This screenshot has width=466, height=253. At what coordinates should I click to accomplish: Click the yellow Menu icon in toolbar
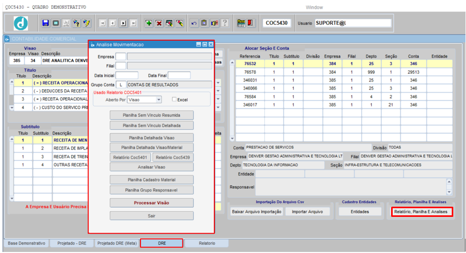click(x=241, y=23)
